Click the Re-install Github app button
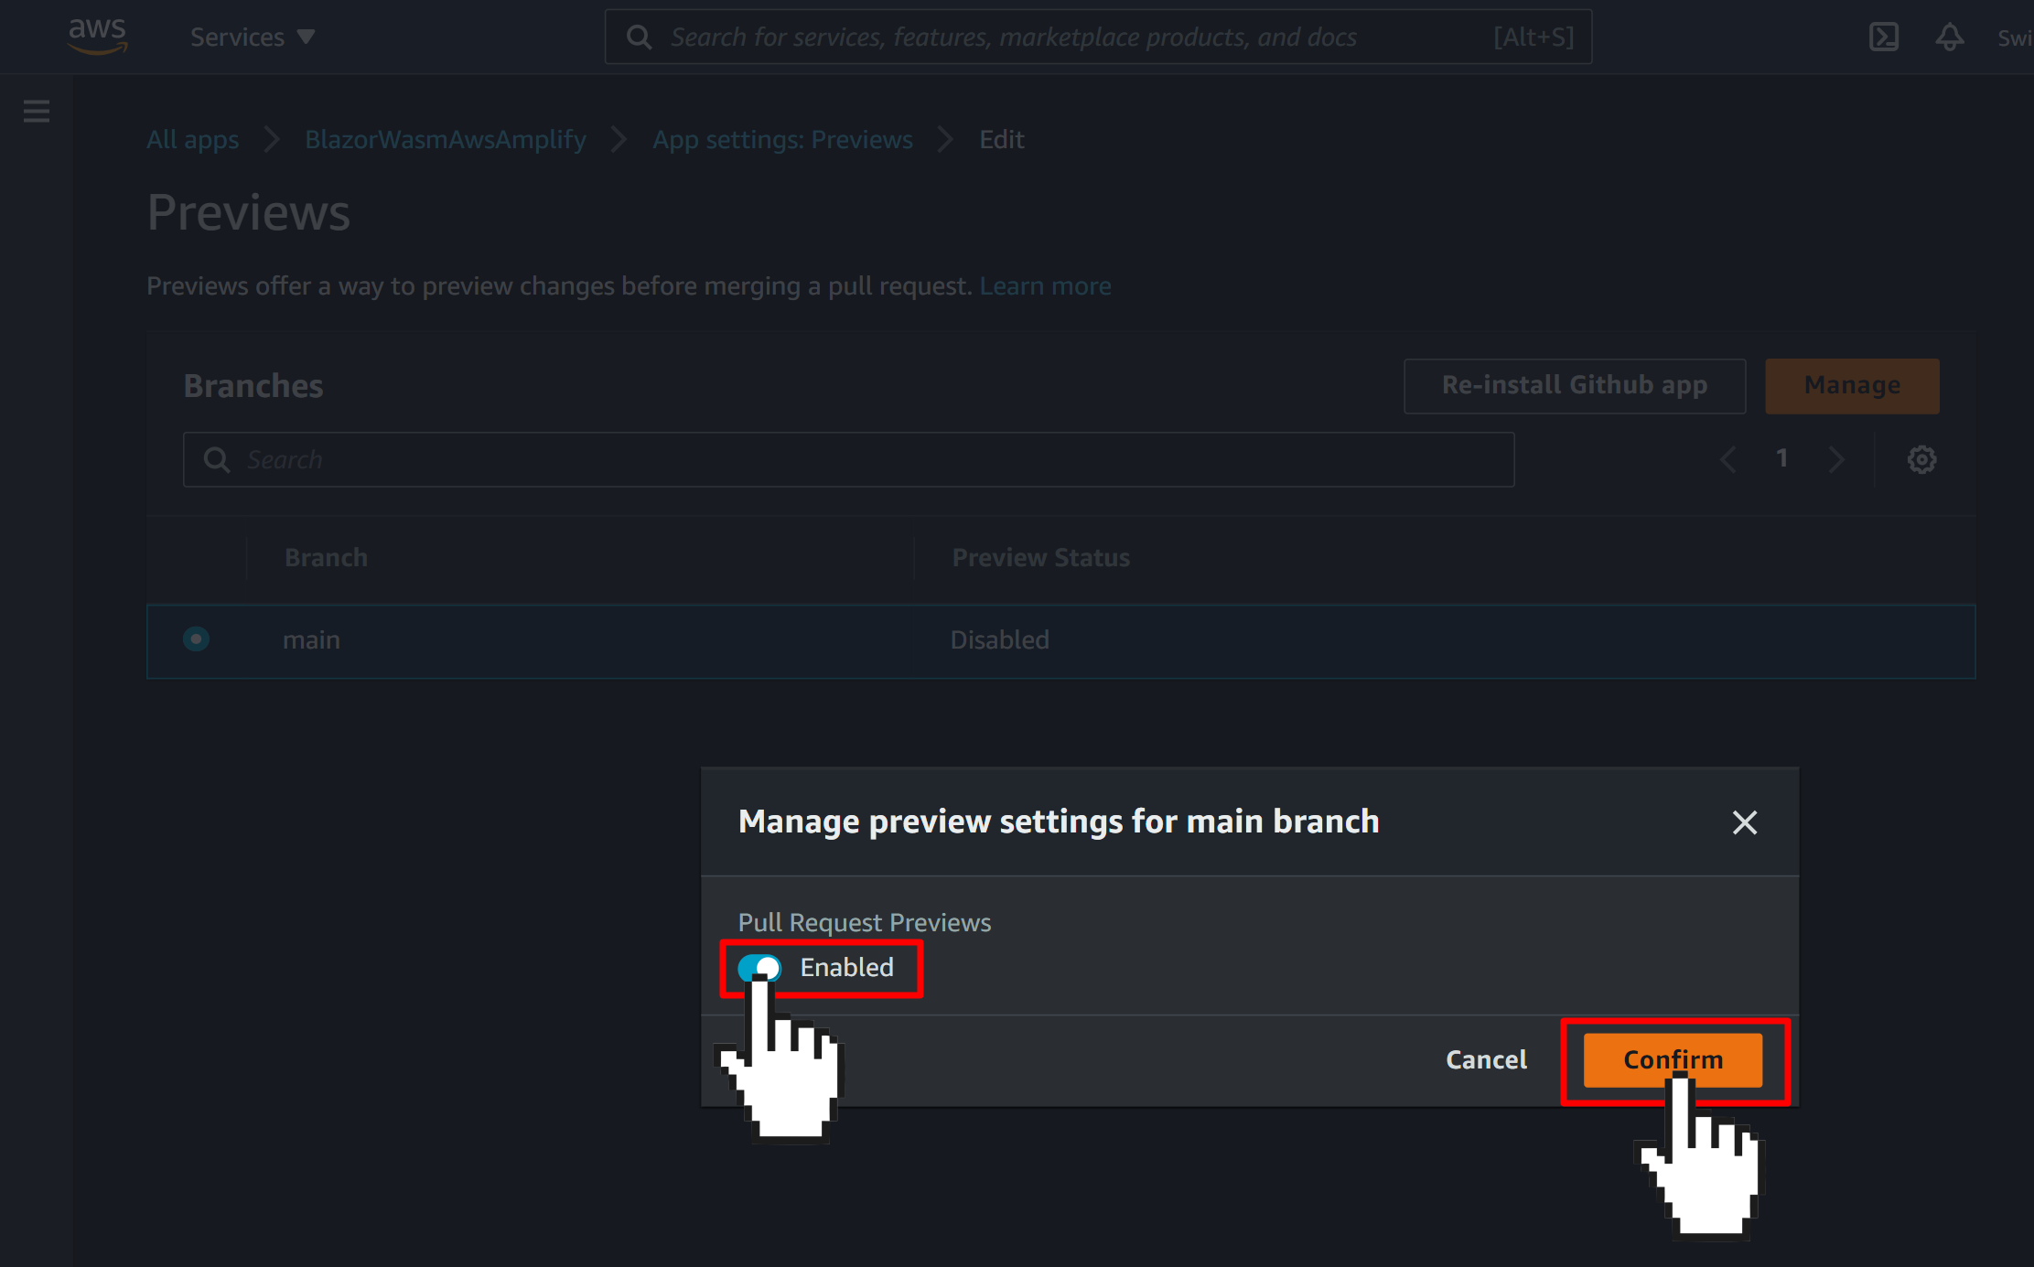Screen dimensions: 2034x1267 [x=1574, y=385]
